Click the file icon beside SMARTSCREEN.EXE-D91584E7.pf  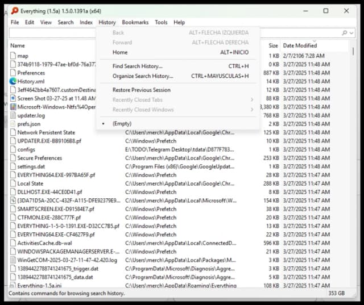click(13, 209)
